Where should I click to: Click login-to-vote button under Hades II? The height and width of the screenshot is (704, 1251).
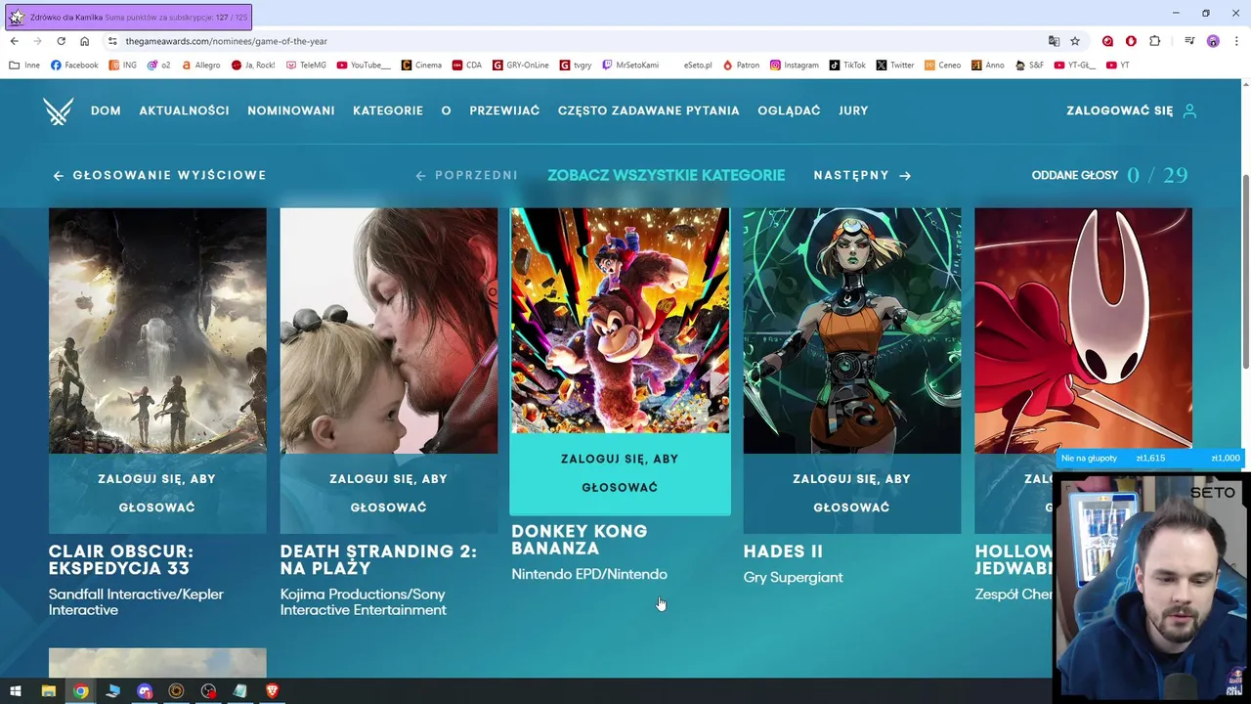click(x=852, y=493)
